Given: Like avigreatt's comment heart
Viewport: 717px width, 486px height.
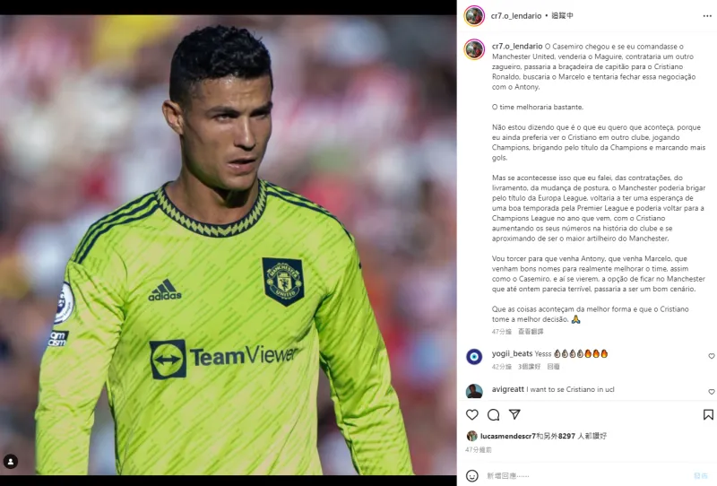Looking at the screenshot, I should click(712, 392).
